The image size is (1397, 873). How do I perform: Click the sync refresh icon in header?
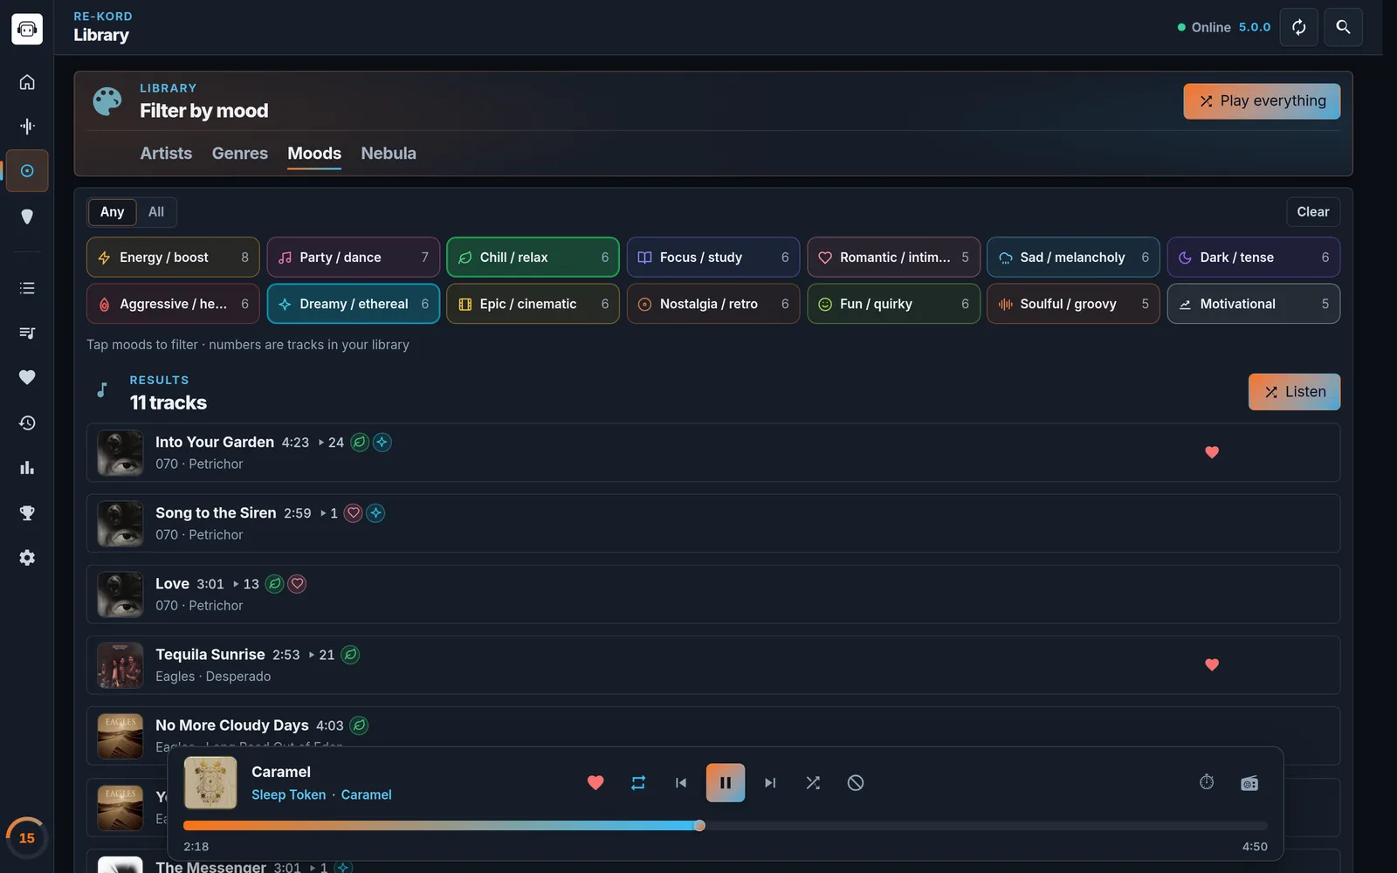(x=1298, y=27)
